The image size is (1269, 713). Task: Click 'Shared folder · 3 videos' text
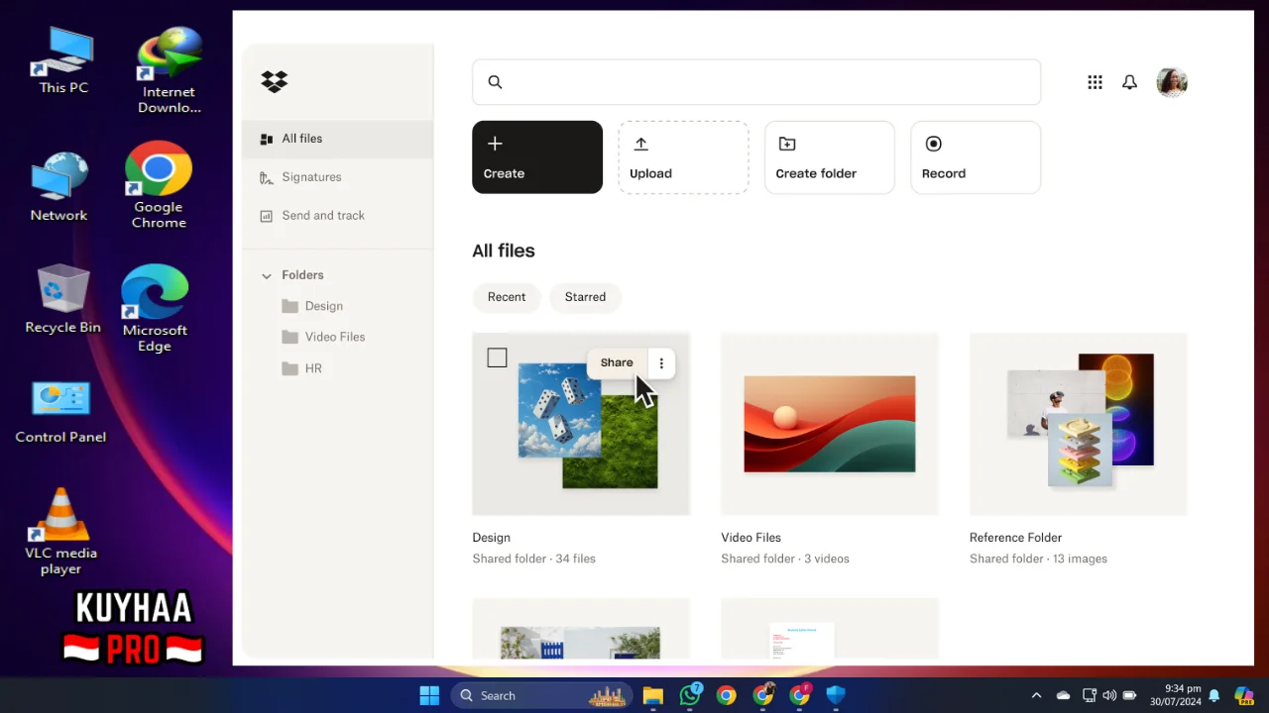pos(785,559)
